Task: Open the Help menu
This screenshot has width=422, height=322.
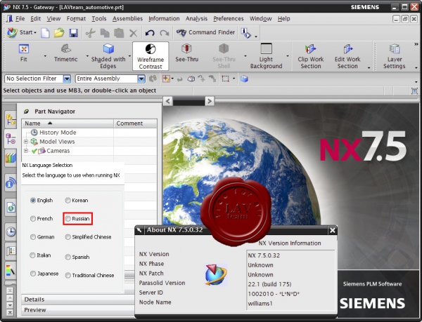Action: tap(284, 18)
